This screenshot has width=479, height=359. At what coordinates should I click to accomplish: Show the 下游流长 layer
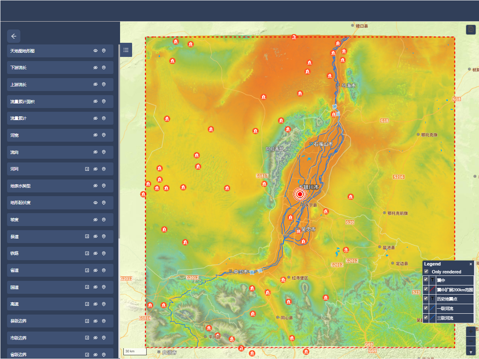95,68
